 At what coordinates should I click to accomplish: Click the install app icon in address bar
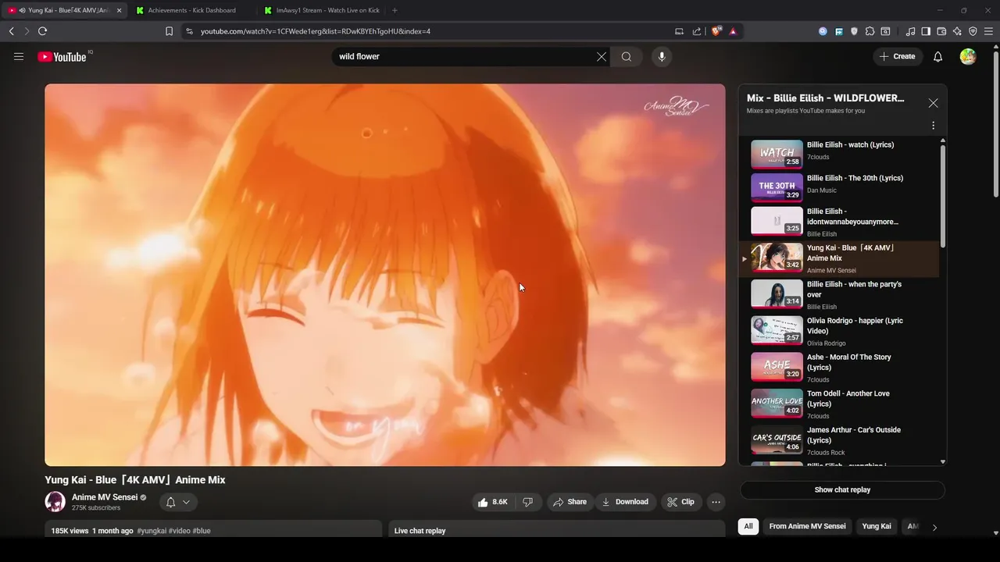tap(679, 31)
